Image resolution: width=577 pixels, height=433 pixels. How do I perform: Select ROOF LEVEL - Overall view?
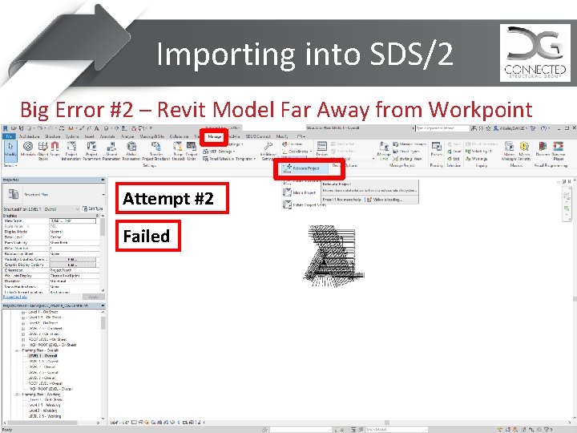(46, 383)
